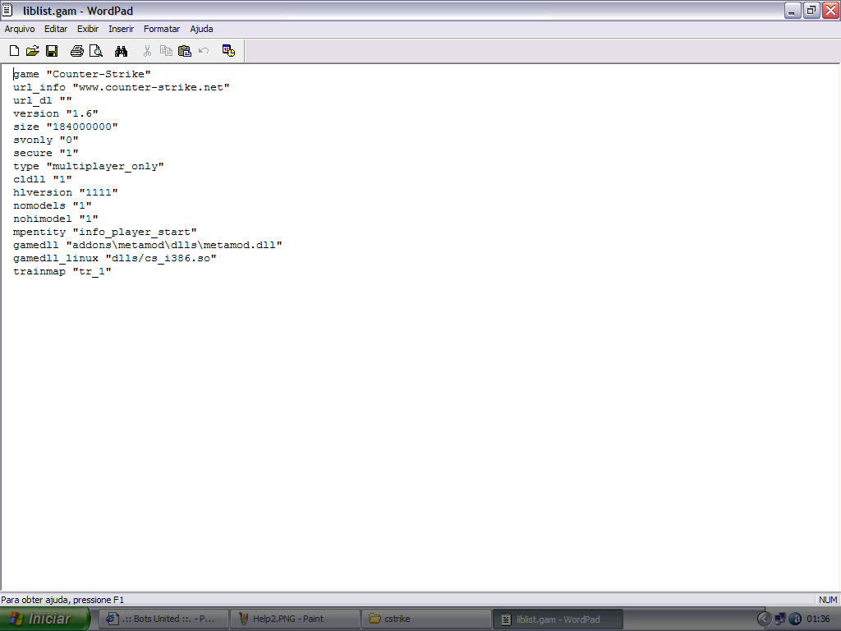
Task: Switch to Help2.PNG - Paint taskbar window
Action: (296, 619)
